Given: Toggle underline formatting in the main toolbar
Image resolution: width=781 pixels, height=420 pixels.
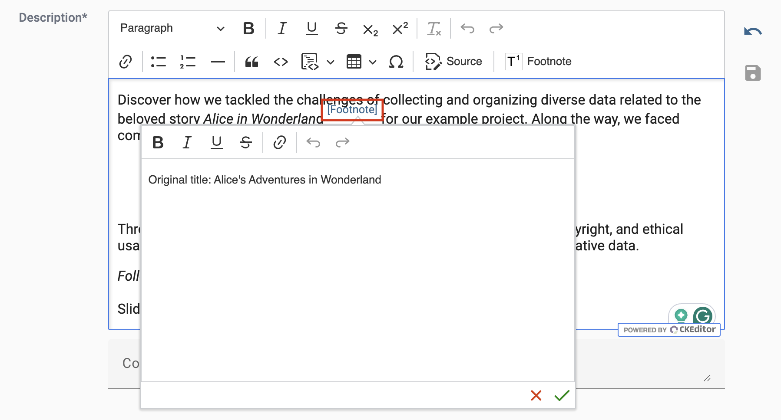Looking at the screenshot, I should 311,28.
